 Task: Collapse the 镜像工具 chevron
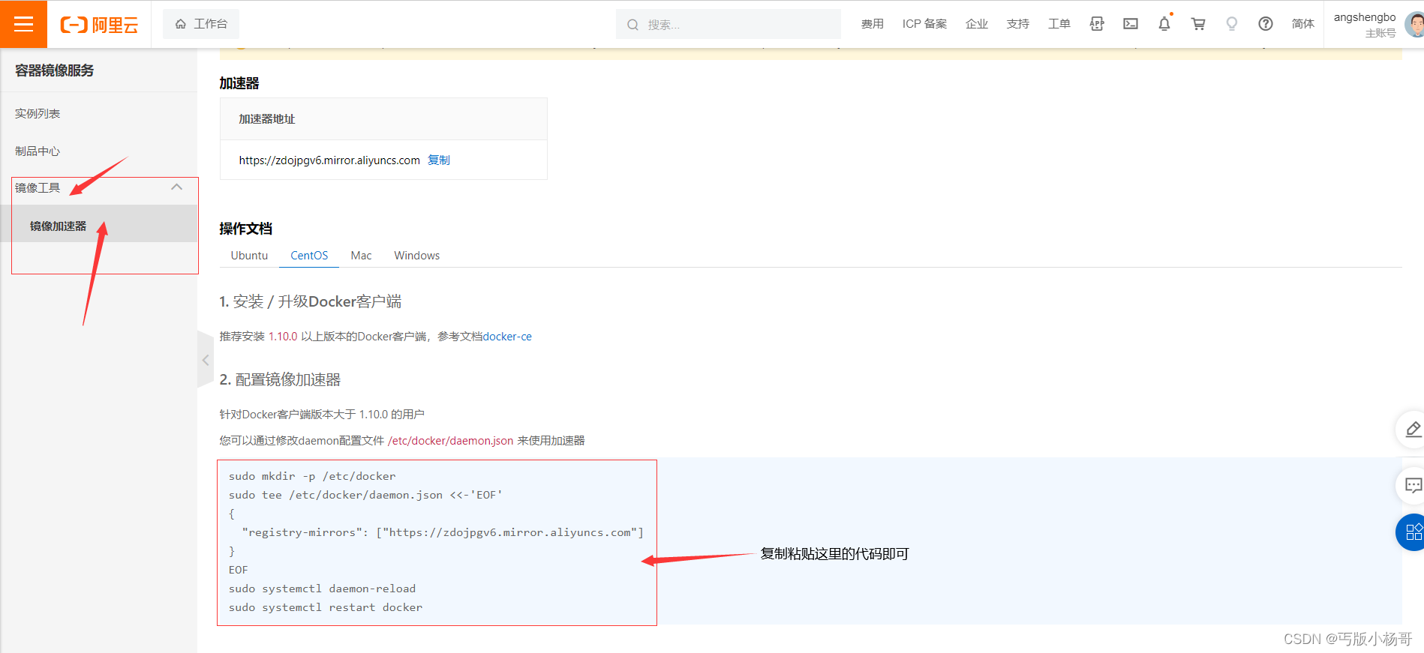coord(177,187)
